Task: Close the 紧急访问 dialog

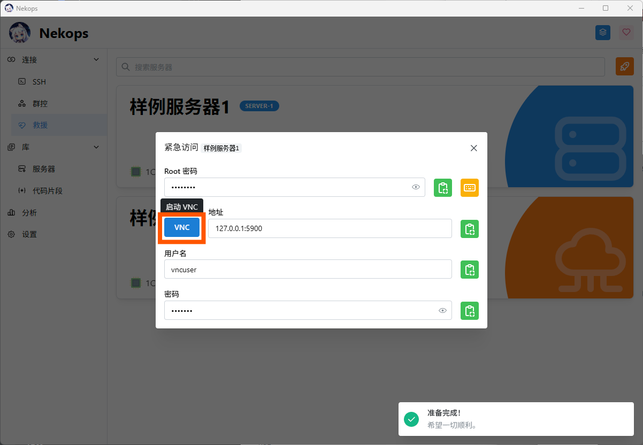Action: pos(473,148)
